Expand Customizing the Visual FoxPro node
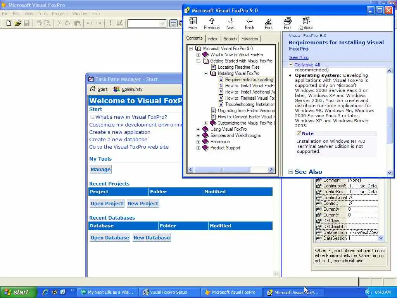Viewport: 397px width, 298px height. (x=205, y=123)
